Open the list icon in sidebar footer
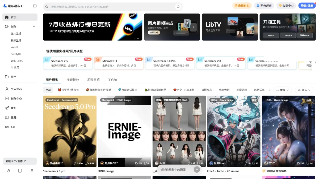The image size is (319, 179). (32, 171)
